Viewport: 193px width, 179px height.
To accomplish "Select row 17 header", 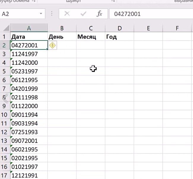I will (5, 175).
